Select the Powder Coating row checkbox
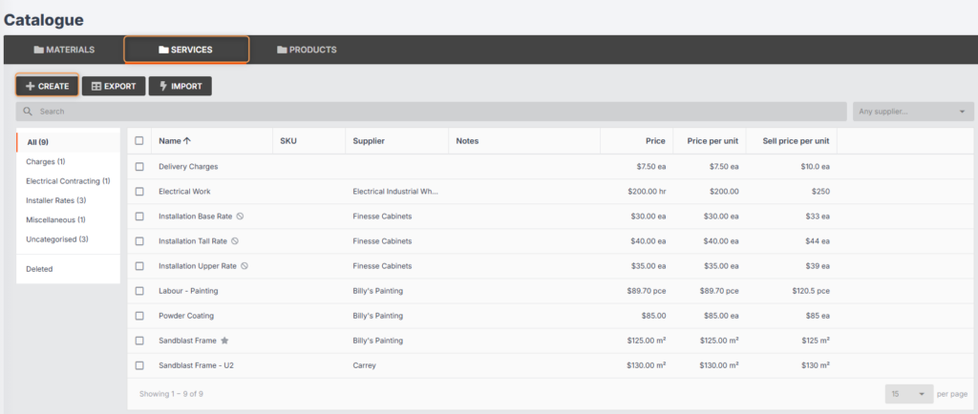Viewport: 978px width, 414px height. point(139,315)
